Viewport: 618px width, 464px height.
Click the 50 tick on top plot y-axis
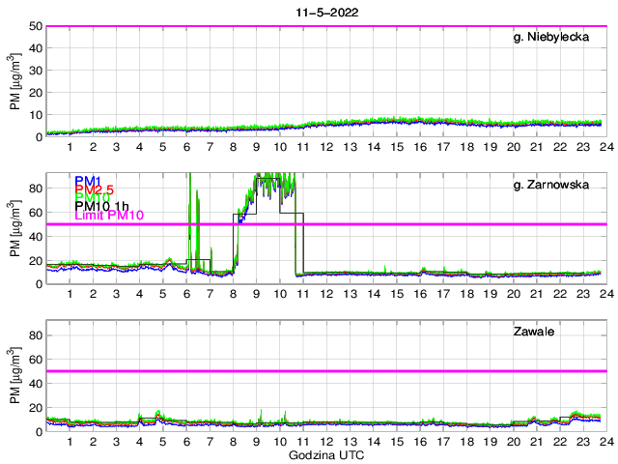(x=36, y=26)
